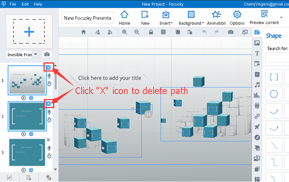This screenshot has width=289, height=182.
Task: Click the paste icon in toolbar
Action: coord(190,32)
